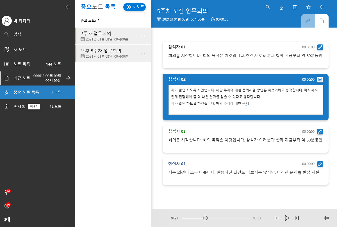Search within the note using magnifier icon

268,7
